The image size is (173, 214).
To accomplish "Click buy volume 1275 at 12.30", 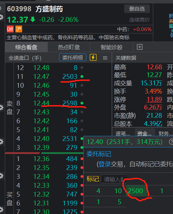I will [x=70, y=212].
